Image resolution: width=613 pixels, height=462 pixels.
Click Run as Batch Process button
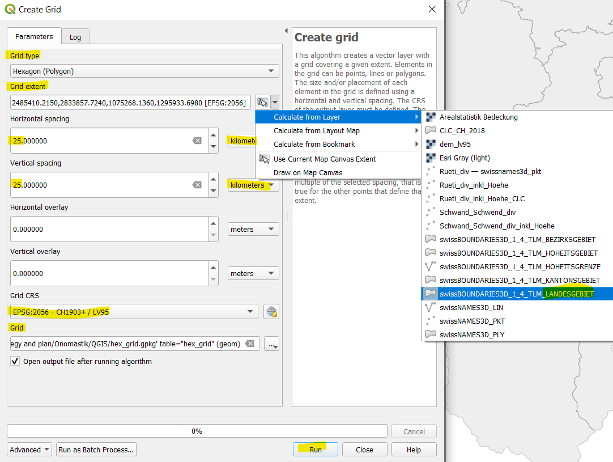(x=96, y=450)
